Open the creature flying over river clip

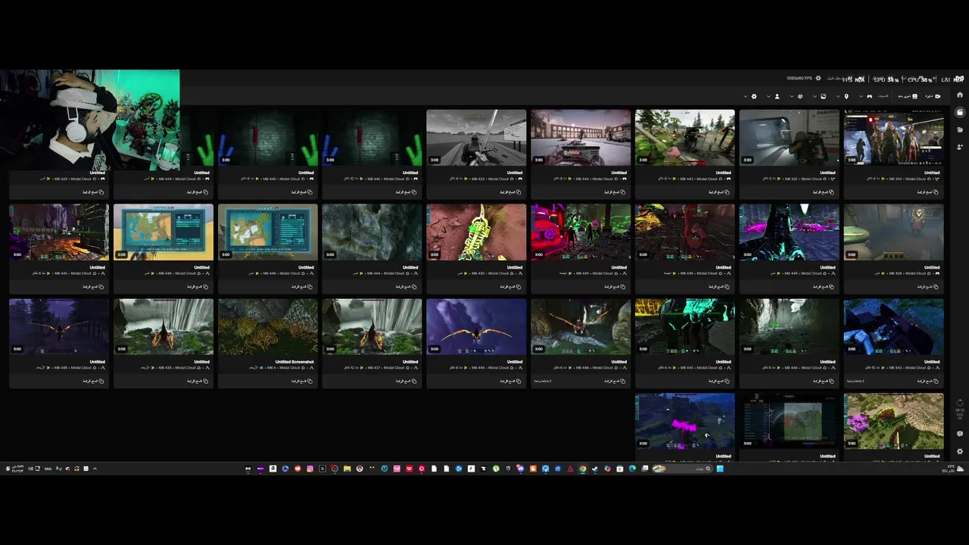tap(581, 327)
